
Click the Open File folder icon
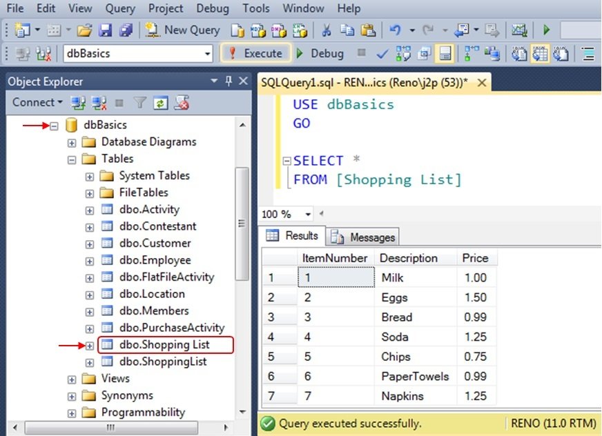coord(84,30)
